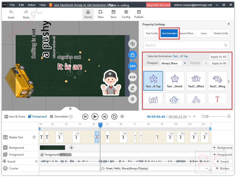Open the File menu
The image size is (236, 177).
coord(12,5)
